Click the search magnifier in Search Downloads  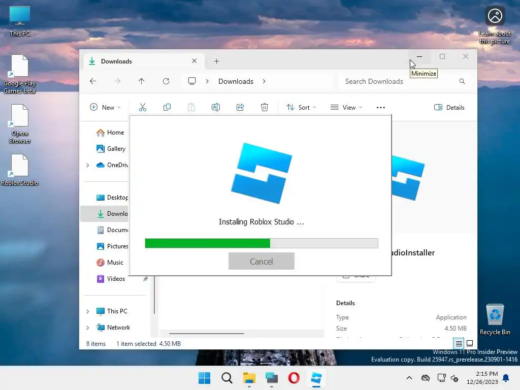(462, 81)
